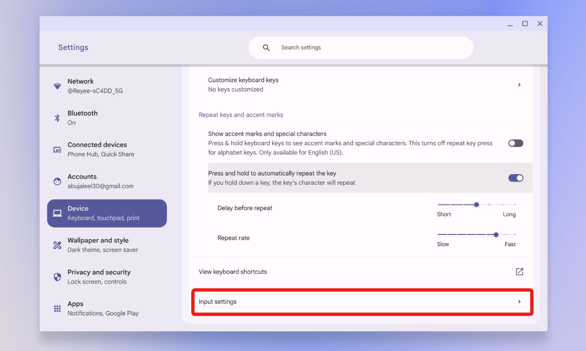Click the Accounts profile icon

pos(57,182)
